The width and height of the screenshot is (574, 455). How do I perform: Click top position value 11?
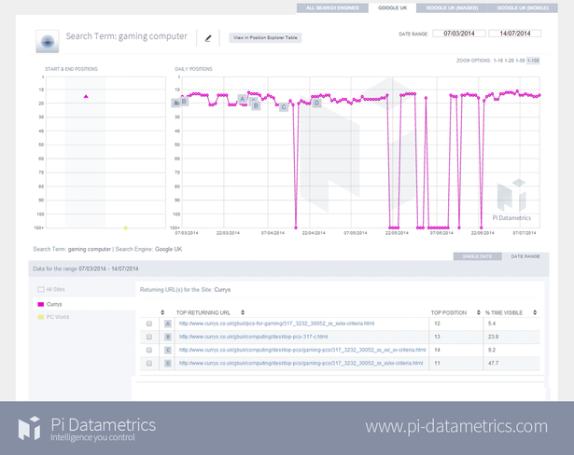point(437,363)
